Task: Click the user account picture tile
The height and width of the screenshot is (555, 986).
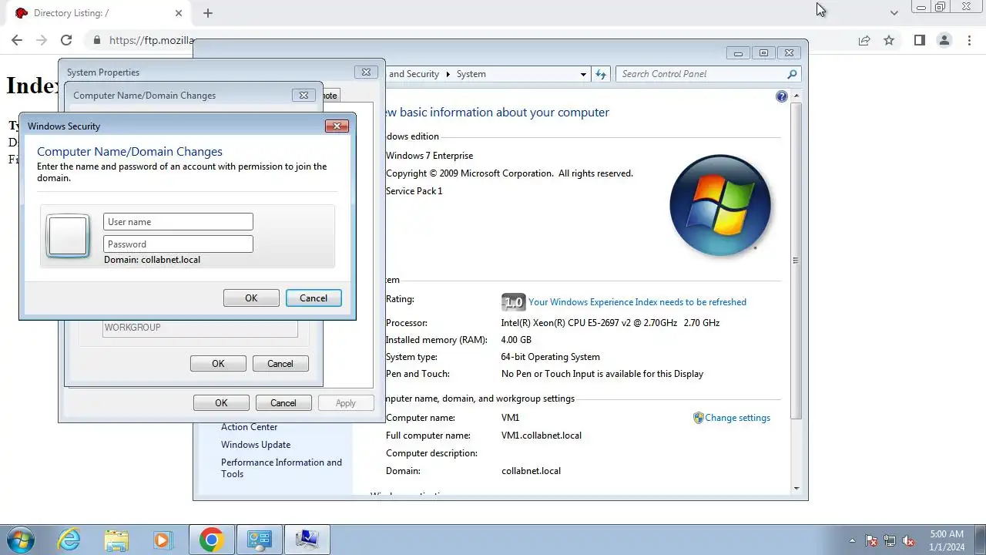Action: coord(68,235)
